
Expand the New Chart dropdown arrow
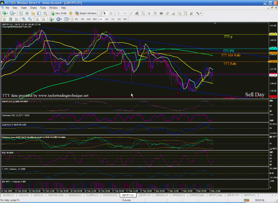(7, 13)
